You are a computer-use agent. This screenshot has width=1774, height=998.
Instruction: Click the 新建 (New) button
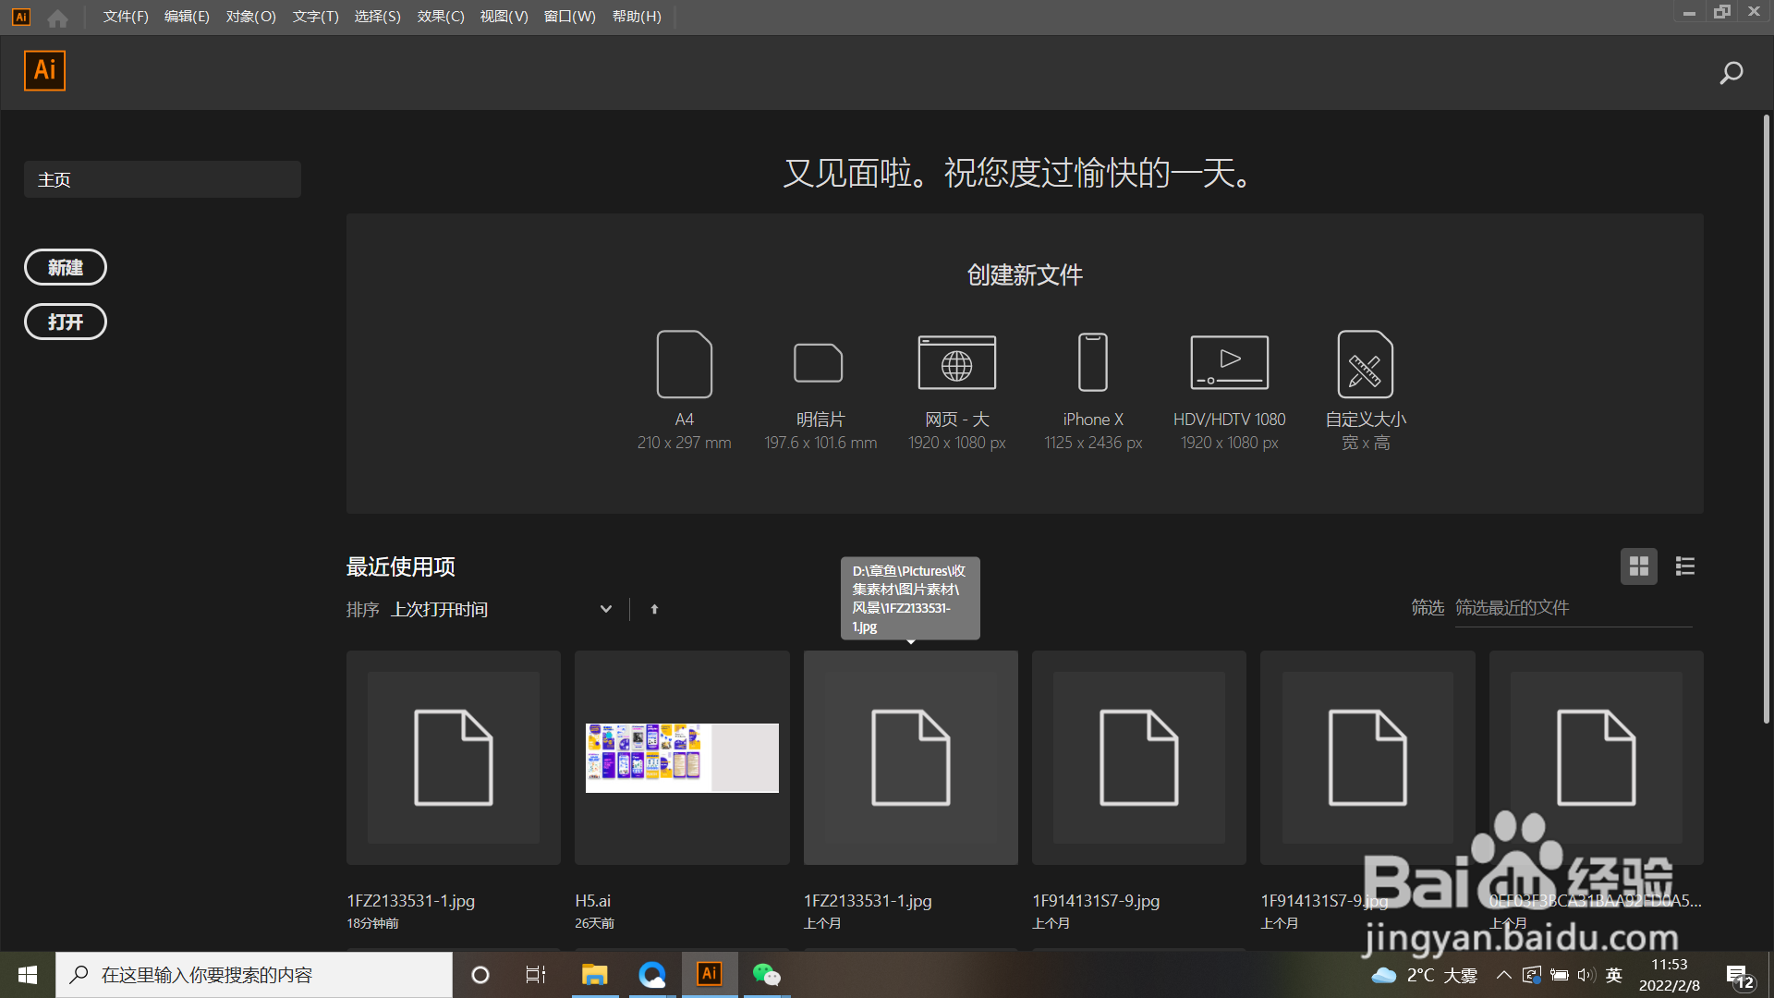(x=65, y=268)
